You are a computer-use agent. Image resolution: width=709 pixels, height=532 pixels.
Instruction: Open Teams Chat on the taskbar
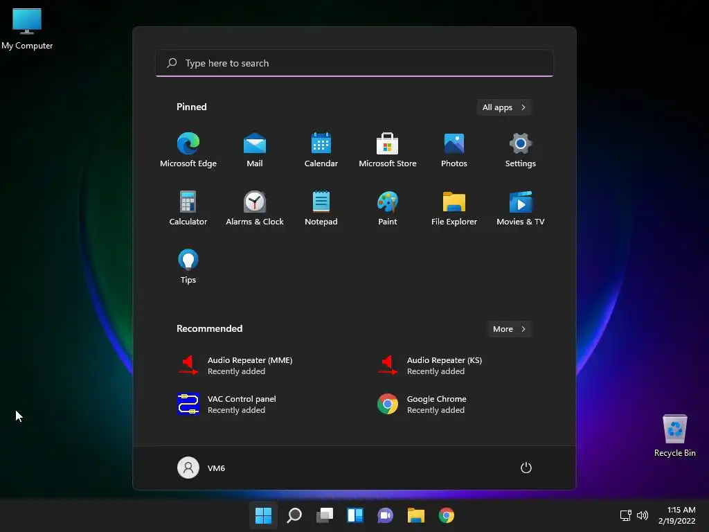point(385,515)
